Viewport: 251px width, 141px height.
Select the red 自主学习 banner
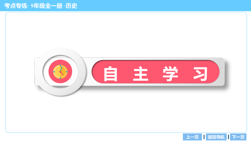point(156,72)
